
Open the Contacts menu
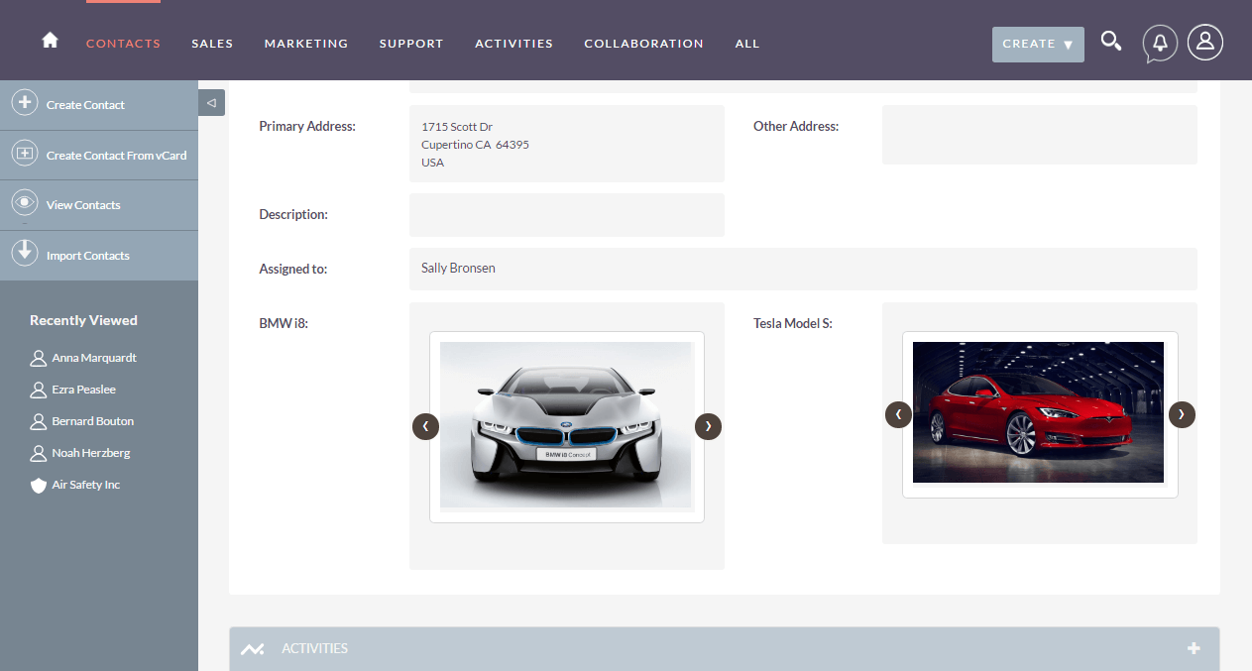pos(123,44)
